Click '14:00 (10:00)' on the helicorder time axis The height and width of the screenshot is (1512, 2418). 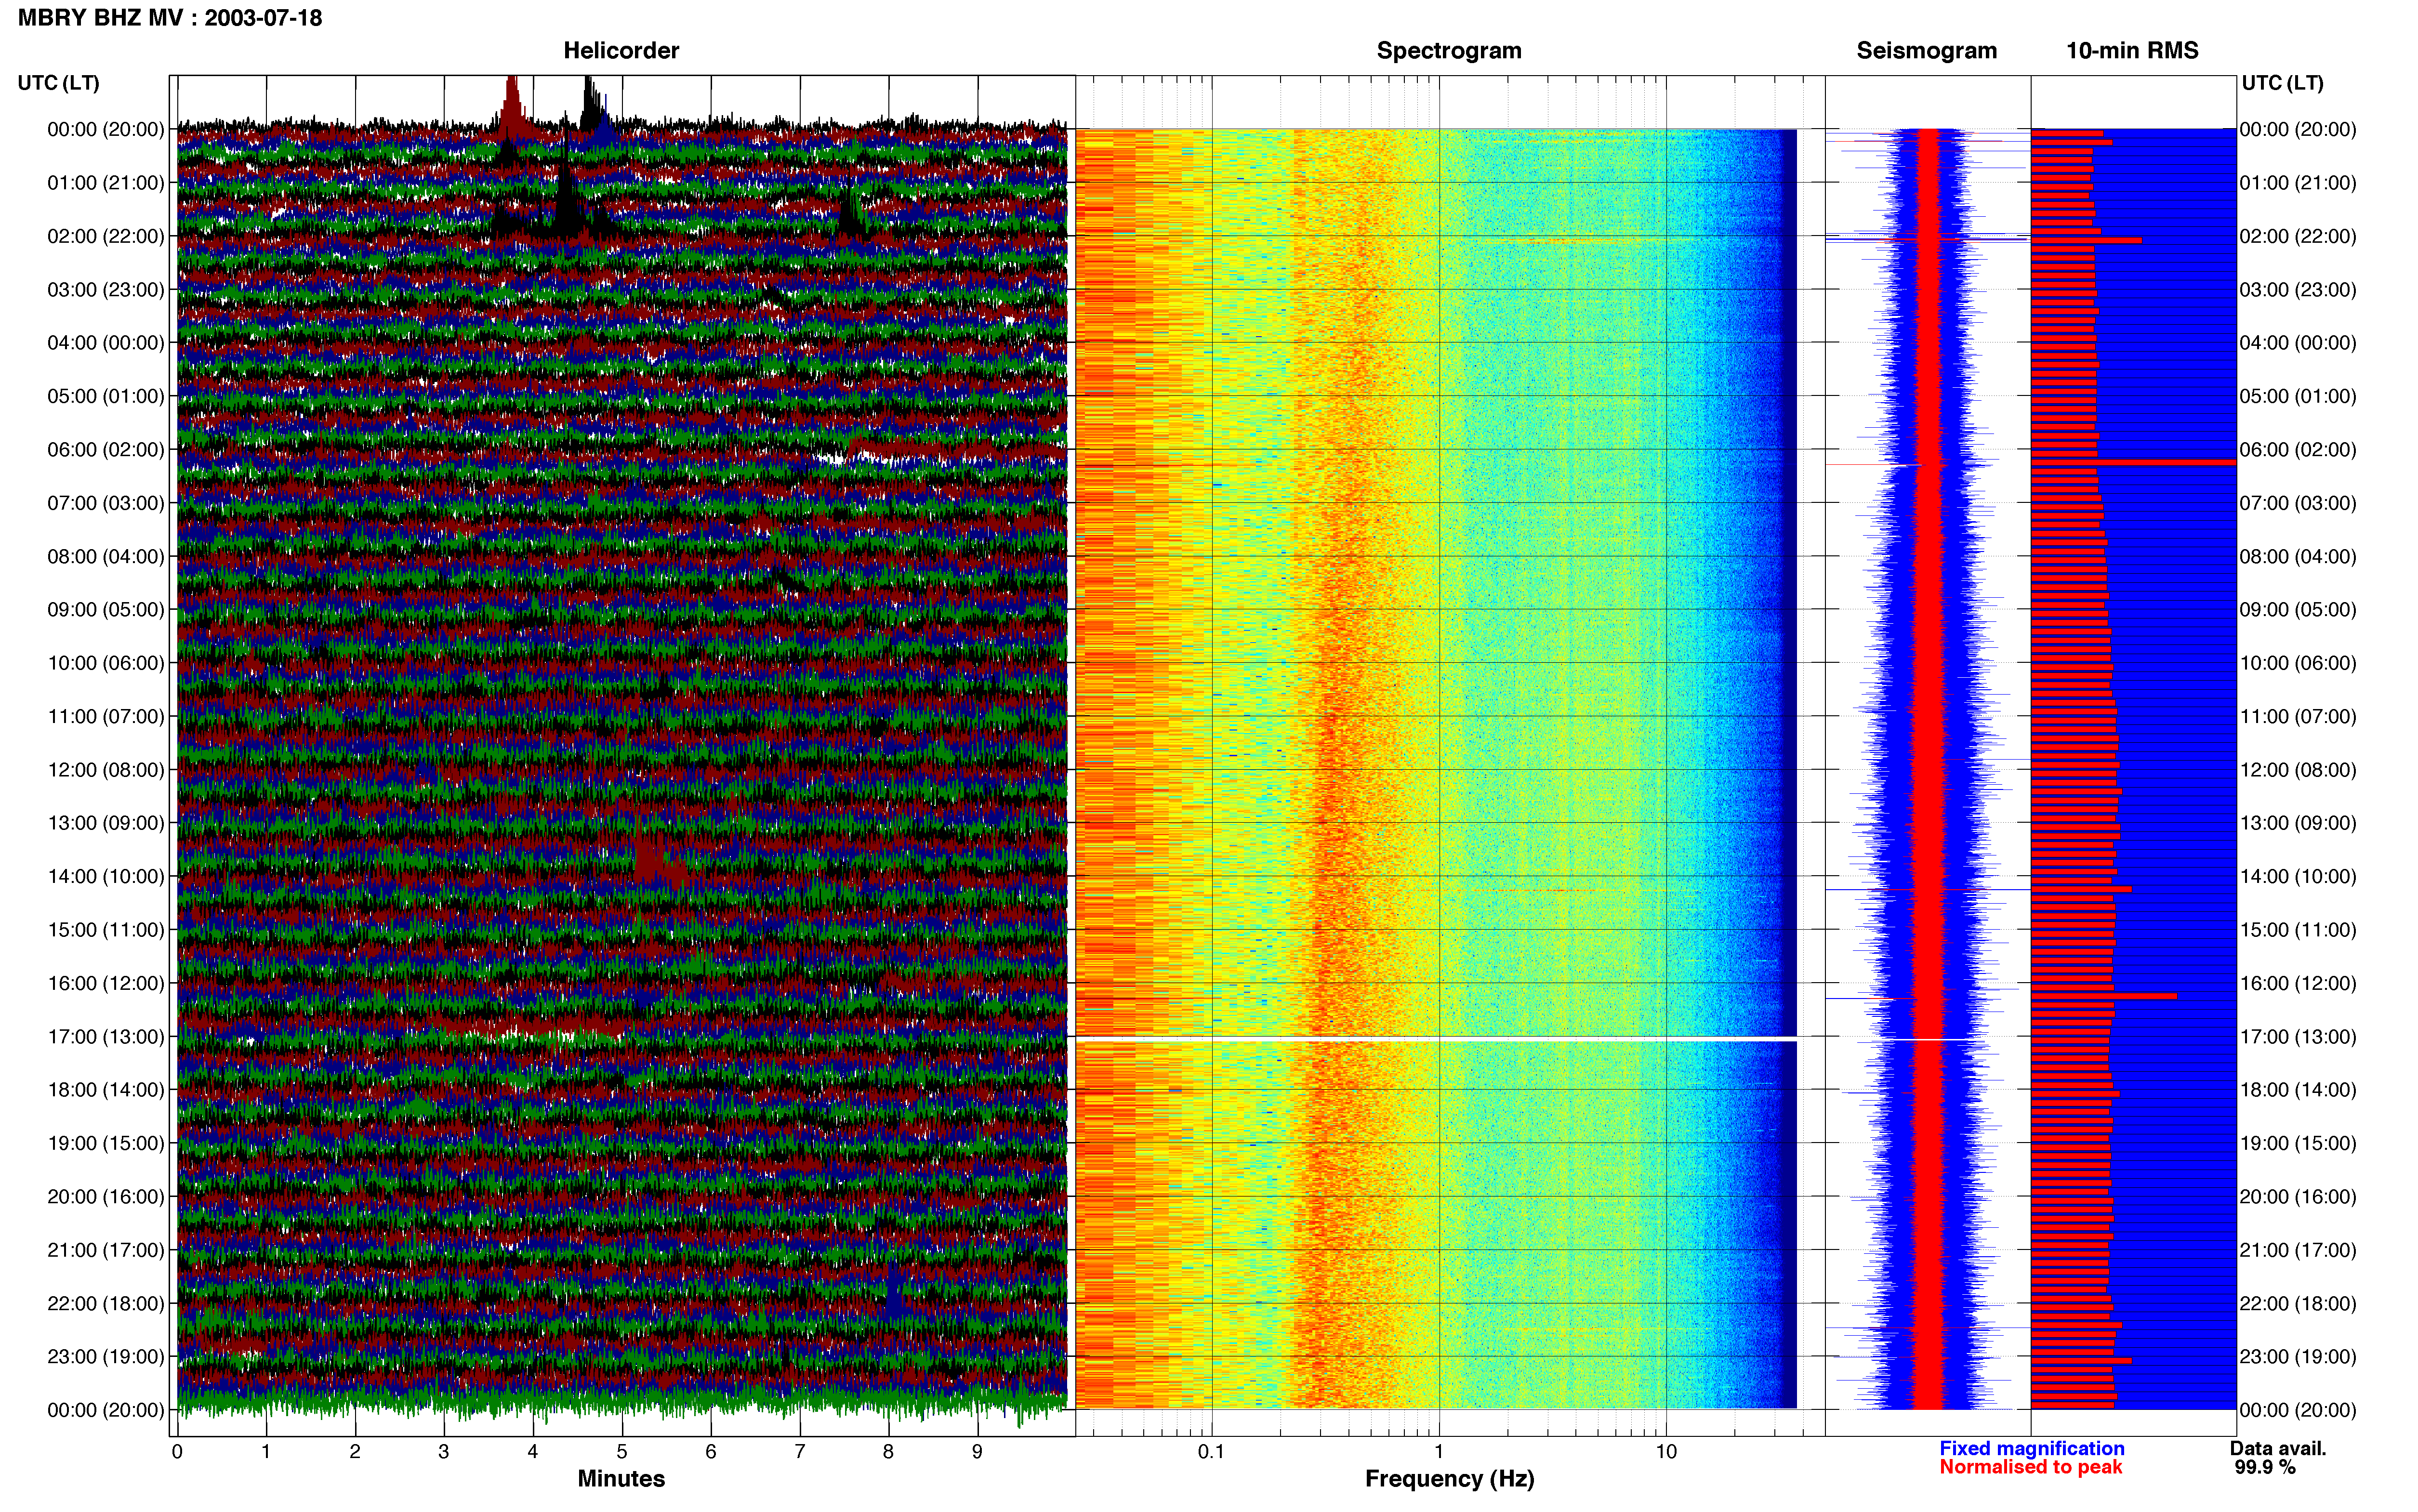tap(106, 876)
